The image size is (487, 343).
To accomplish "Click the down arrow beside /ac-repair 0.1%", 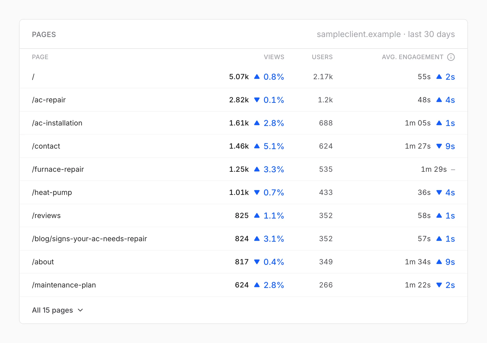I will point(257,100).
